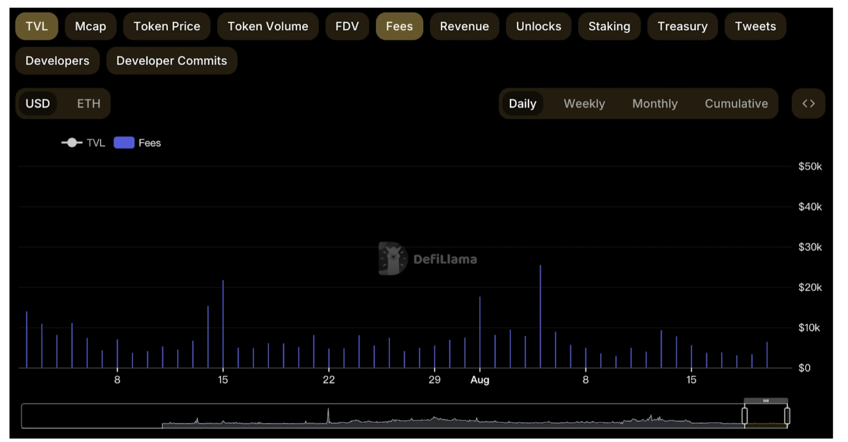Click the range selector top drag grip

tap(766, 401)
